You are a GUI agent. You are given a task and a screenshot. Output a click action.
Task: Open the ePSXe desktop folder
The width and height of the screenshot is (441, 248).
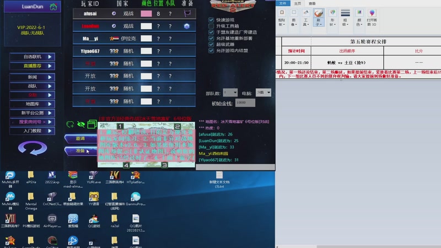[31, 177]
